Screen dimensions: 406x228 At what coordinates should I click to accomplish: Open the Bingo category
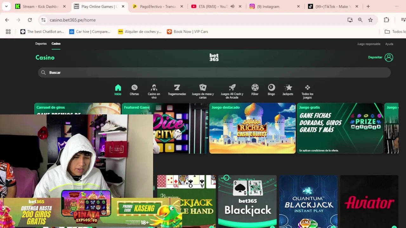[271, 90]
